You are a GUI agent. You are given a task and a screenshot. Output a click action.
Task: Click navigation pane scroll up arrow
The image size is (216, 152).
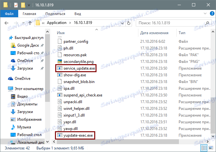pyautogui.click(x=48, y=32)
